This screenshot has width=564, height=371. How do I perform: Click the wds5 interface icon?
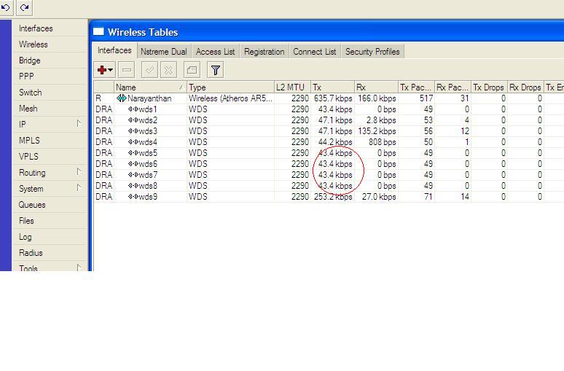click(x=133, y=153)
